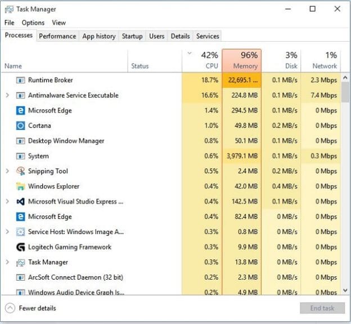The height and width of the screenshot is (324, 351).
Task: Select the Cortana process name
Action: click(39, 125)
